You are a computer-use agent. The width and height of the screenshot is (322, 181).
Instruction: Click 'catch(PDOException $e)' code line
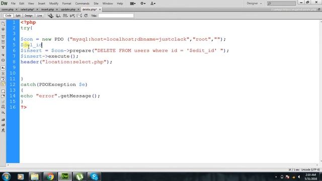coord(54,84)
